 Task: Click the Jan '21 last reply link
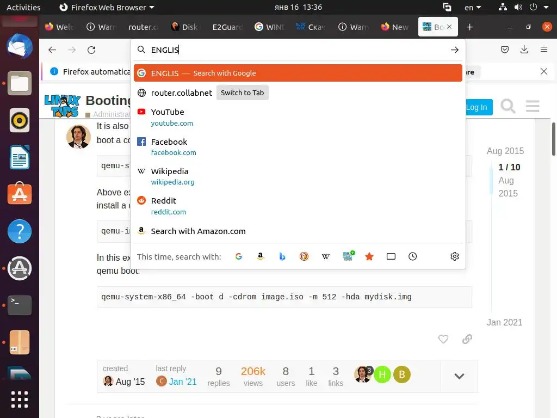(x=183, y=382)
